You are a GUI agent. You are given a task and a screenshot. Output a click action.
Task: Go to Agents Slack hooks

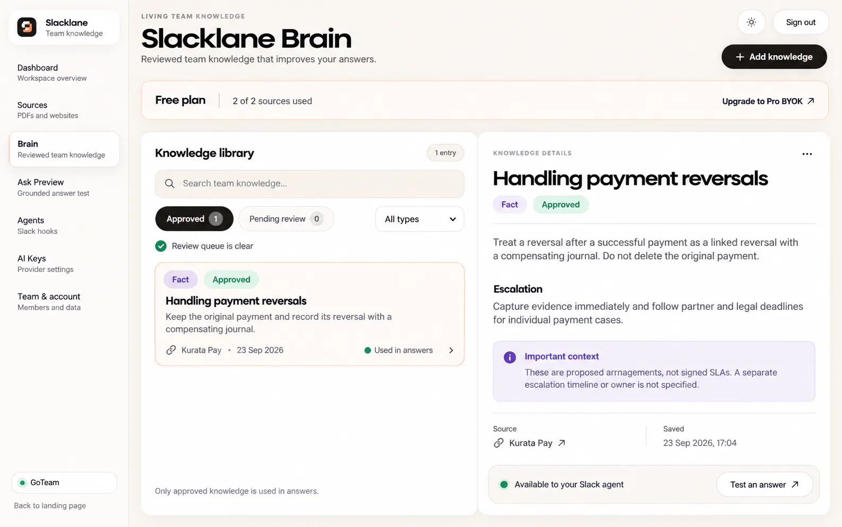coord(64,226)
